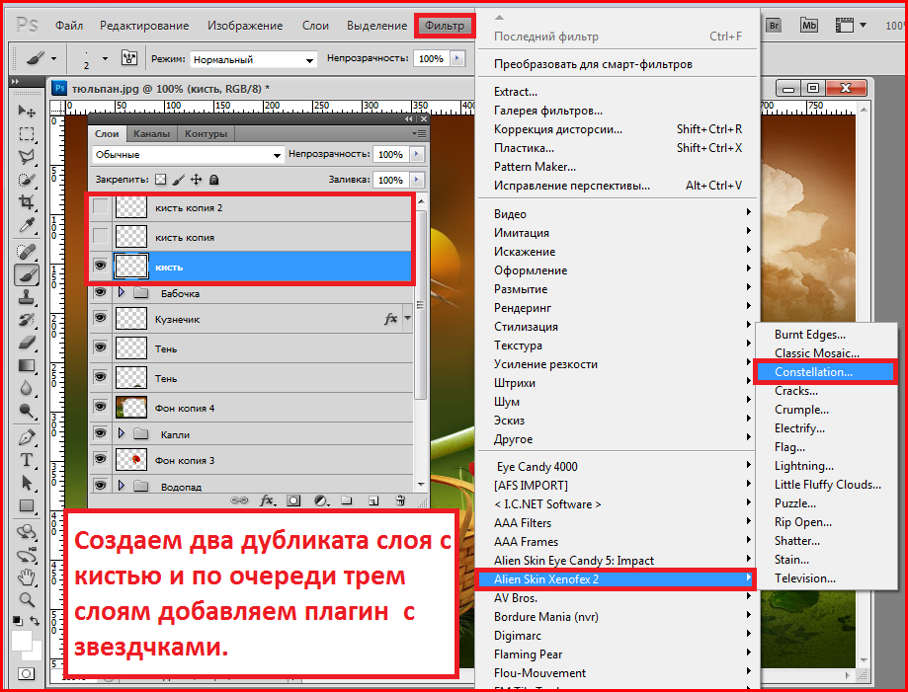Toggle lock all icon
Image resolution: width=908 pixels, height=692 pixels.
tap(213, 180)
